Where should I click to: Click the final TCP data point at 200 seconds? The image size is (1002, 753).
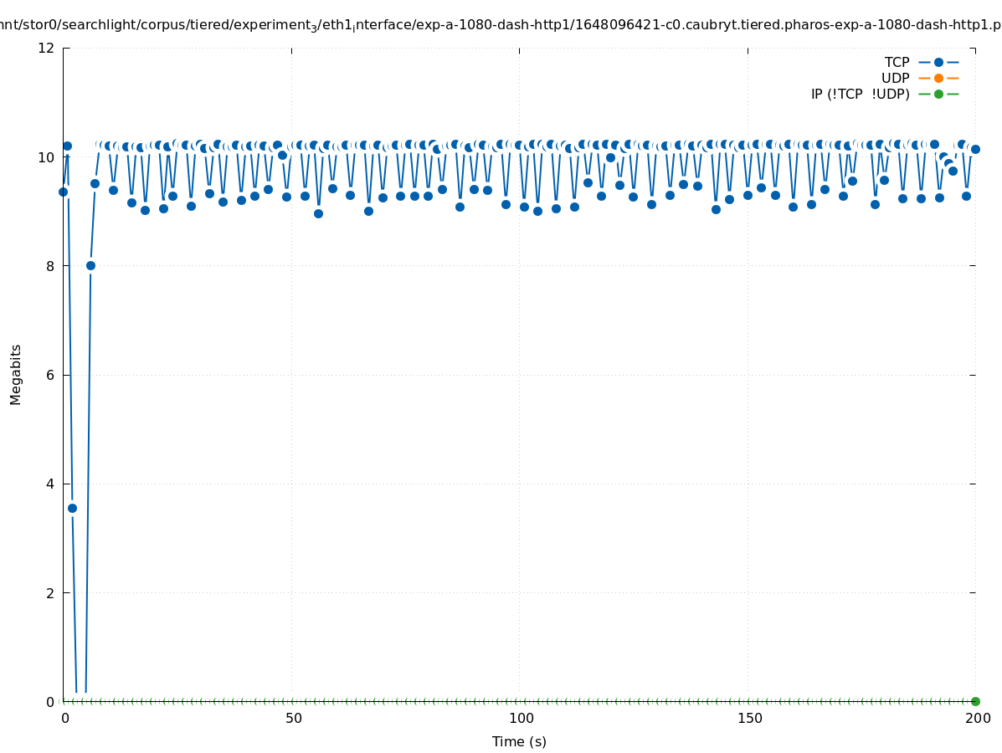tap(975, 149)
